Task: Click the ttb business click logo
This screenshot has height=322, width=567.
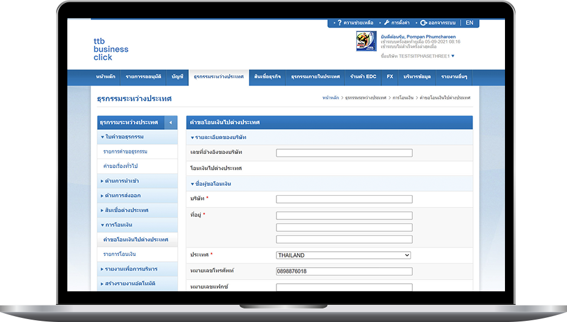Action: pyautogui.click(x=110, y=49)
